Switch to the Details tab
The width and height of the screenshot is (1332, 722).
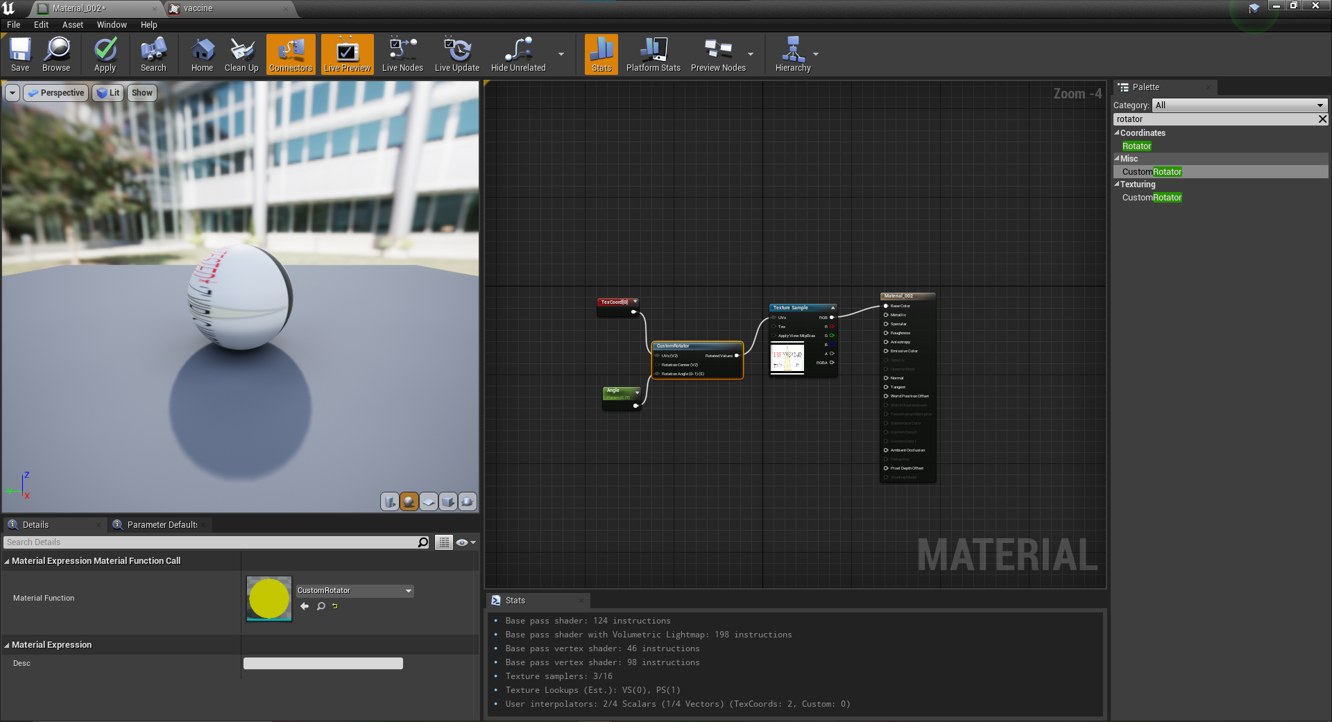point(54,525)
